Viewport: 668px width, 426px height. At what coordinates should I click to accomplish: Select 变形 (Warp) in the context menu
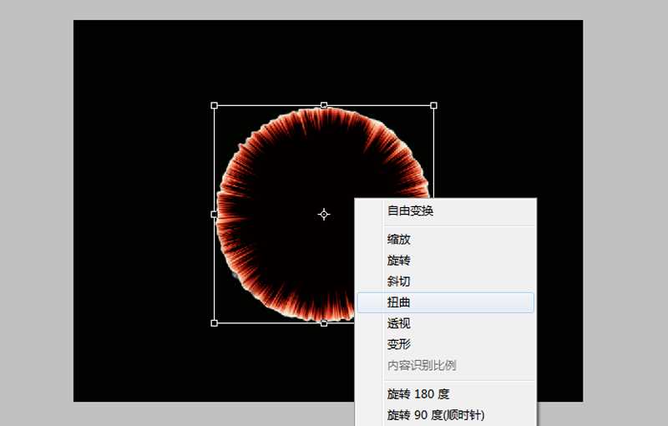click(x=399, y=344)
